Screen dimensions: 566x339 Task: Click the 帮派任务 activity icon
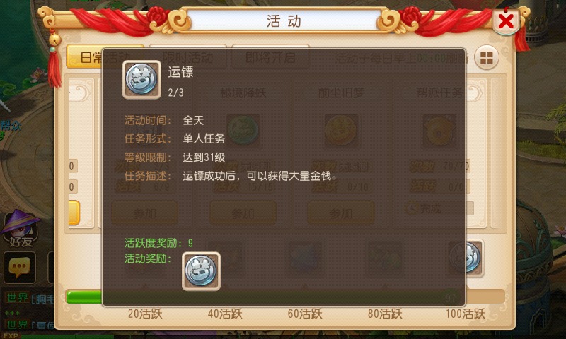coord(439,131)
